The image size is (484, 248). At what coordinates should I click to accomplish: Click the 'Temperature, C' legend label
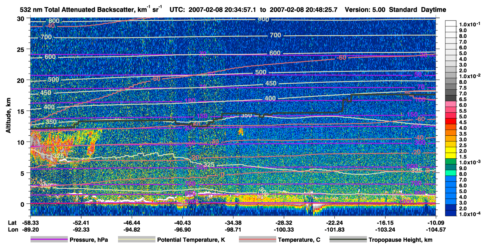click(x=299, y=240)
